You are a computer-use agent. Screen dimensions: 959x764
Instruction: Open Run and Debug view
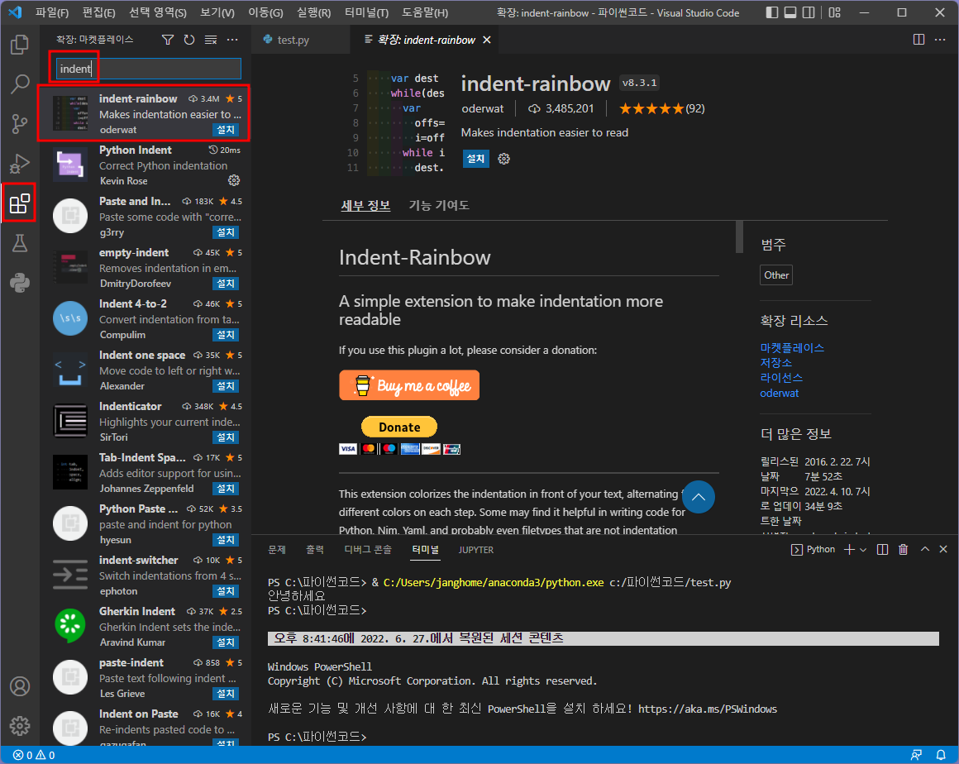(x=20, y=164)
